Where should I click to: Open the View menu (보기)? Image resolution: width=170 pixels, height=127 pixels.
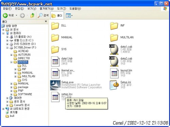[x=32, y=8]
